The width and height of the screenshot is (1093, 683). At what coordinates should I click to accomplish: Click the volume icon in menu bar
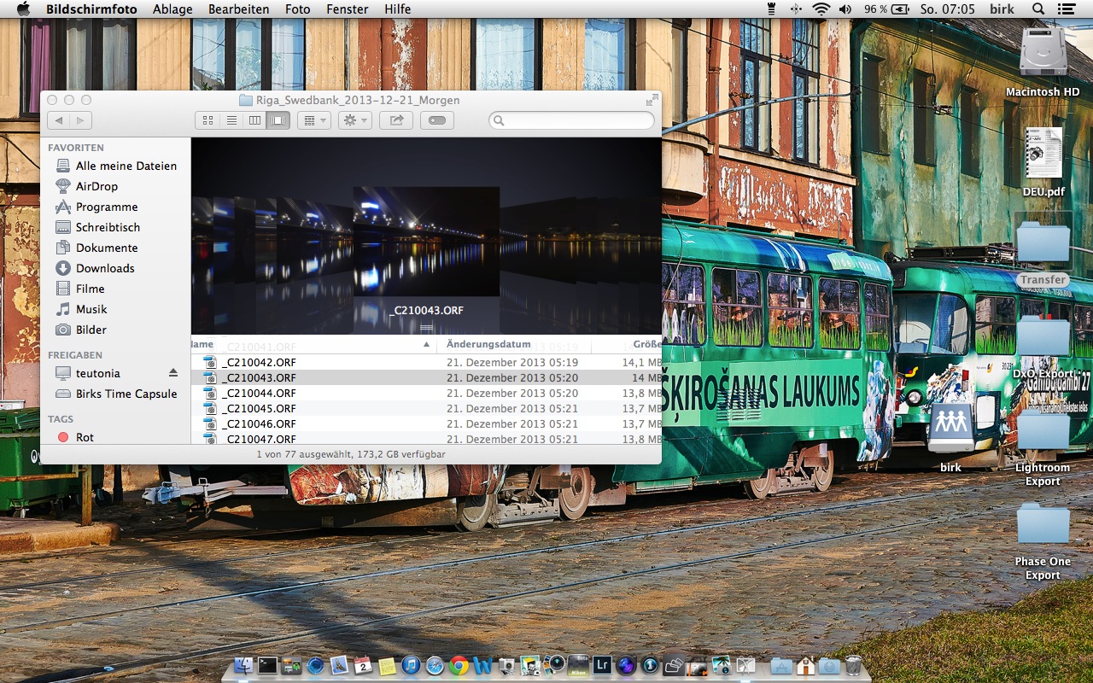845,9
